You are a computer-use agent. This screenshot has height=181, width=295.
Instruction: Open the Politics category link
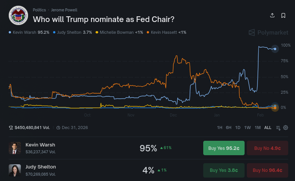click(x=39, y=10)
